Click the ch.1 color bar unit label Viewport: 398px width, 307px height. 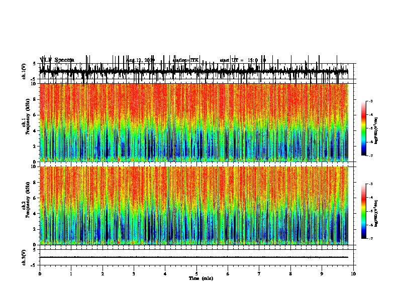coord(376,131)
